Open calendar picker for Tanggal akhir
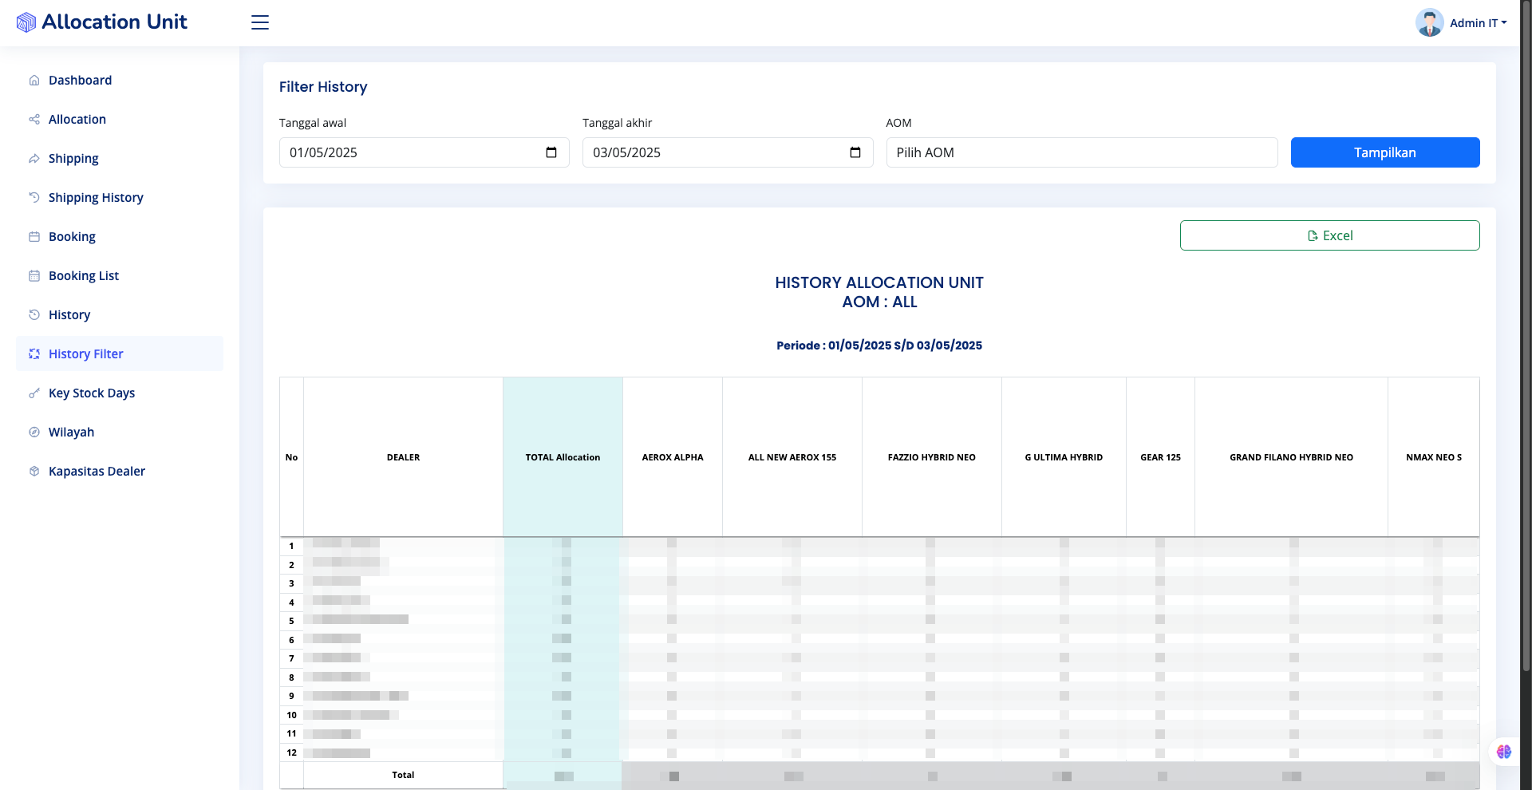1532x790 pixels. click(x=855, y=152)
